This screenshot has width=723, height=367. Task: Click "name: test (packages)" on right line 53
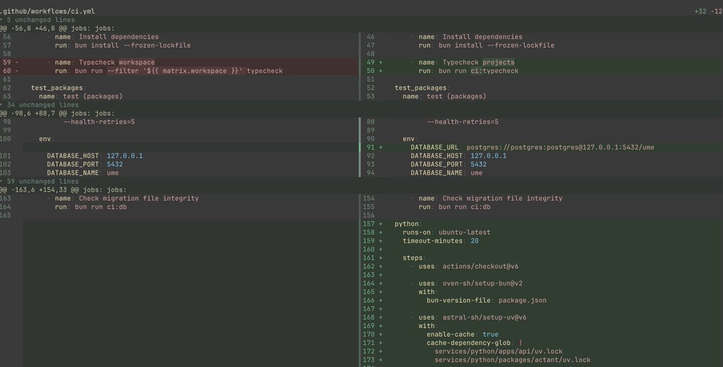pyautogui.click(x=445, y=96)
